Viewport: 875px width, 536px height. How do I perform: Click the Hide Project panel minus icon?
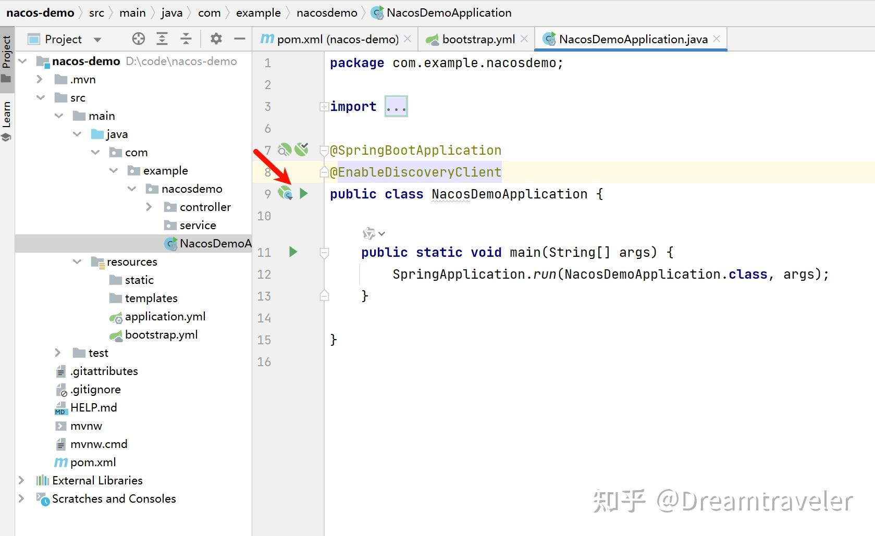[239, 39]
